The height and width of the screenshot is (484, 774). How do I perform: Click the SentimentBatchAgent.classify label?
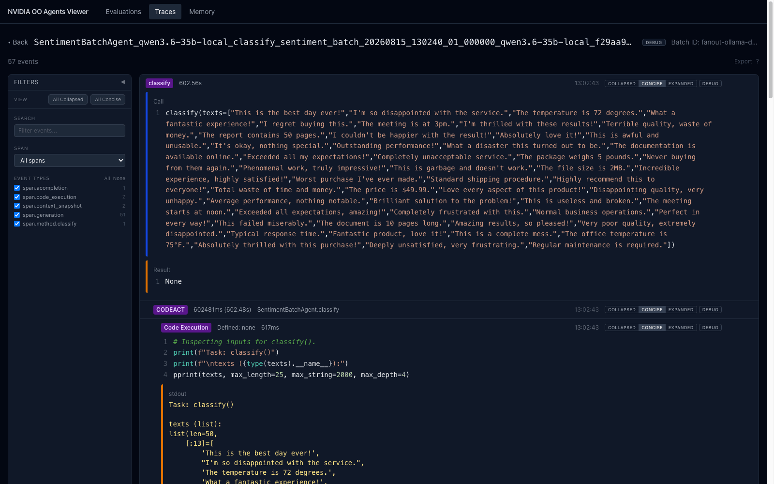click(298, 310)
